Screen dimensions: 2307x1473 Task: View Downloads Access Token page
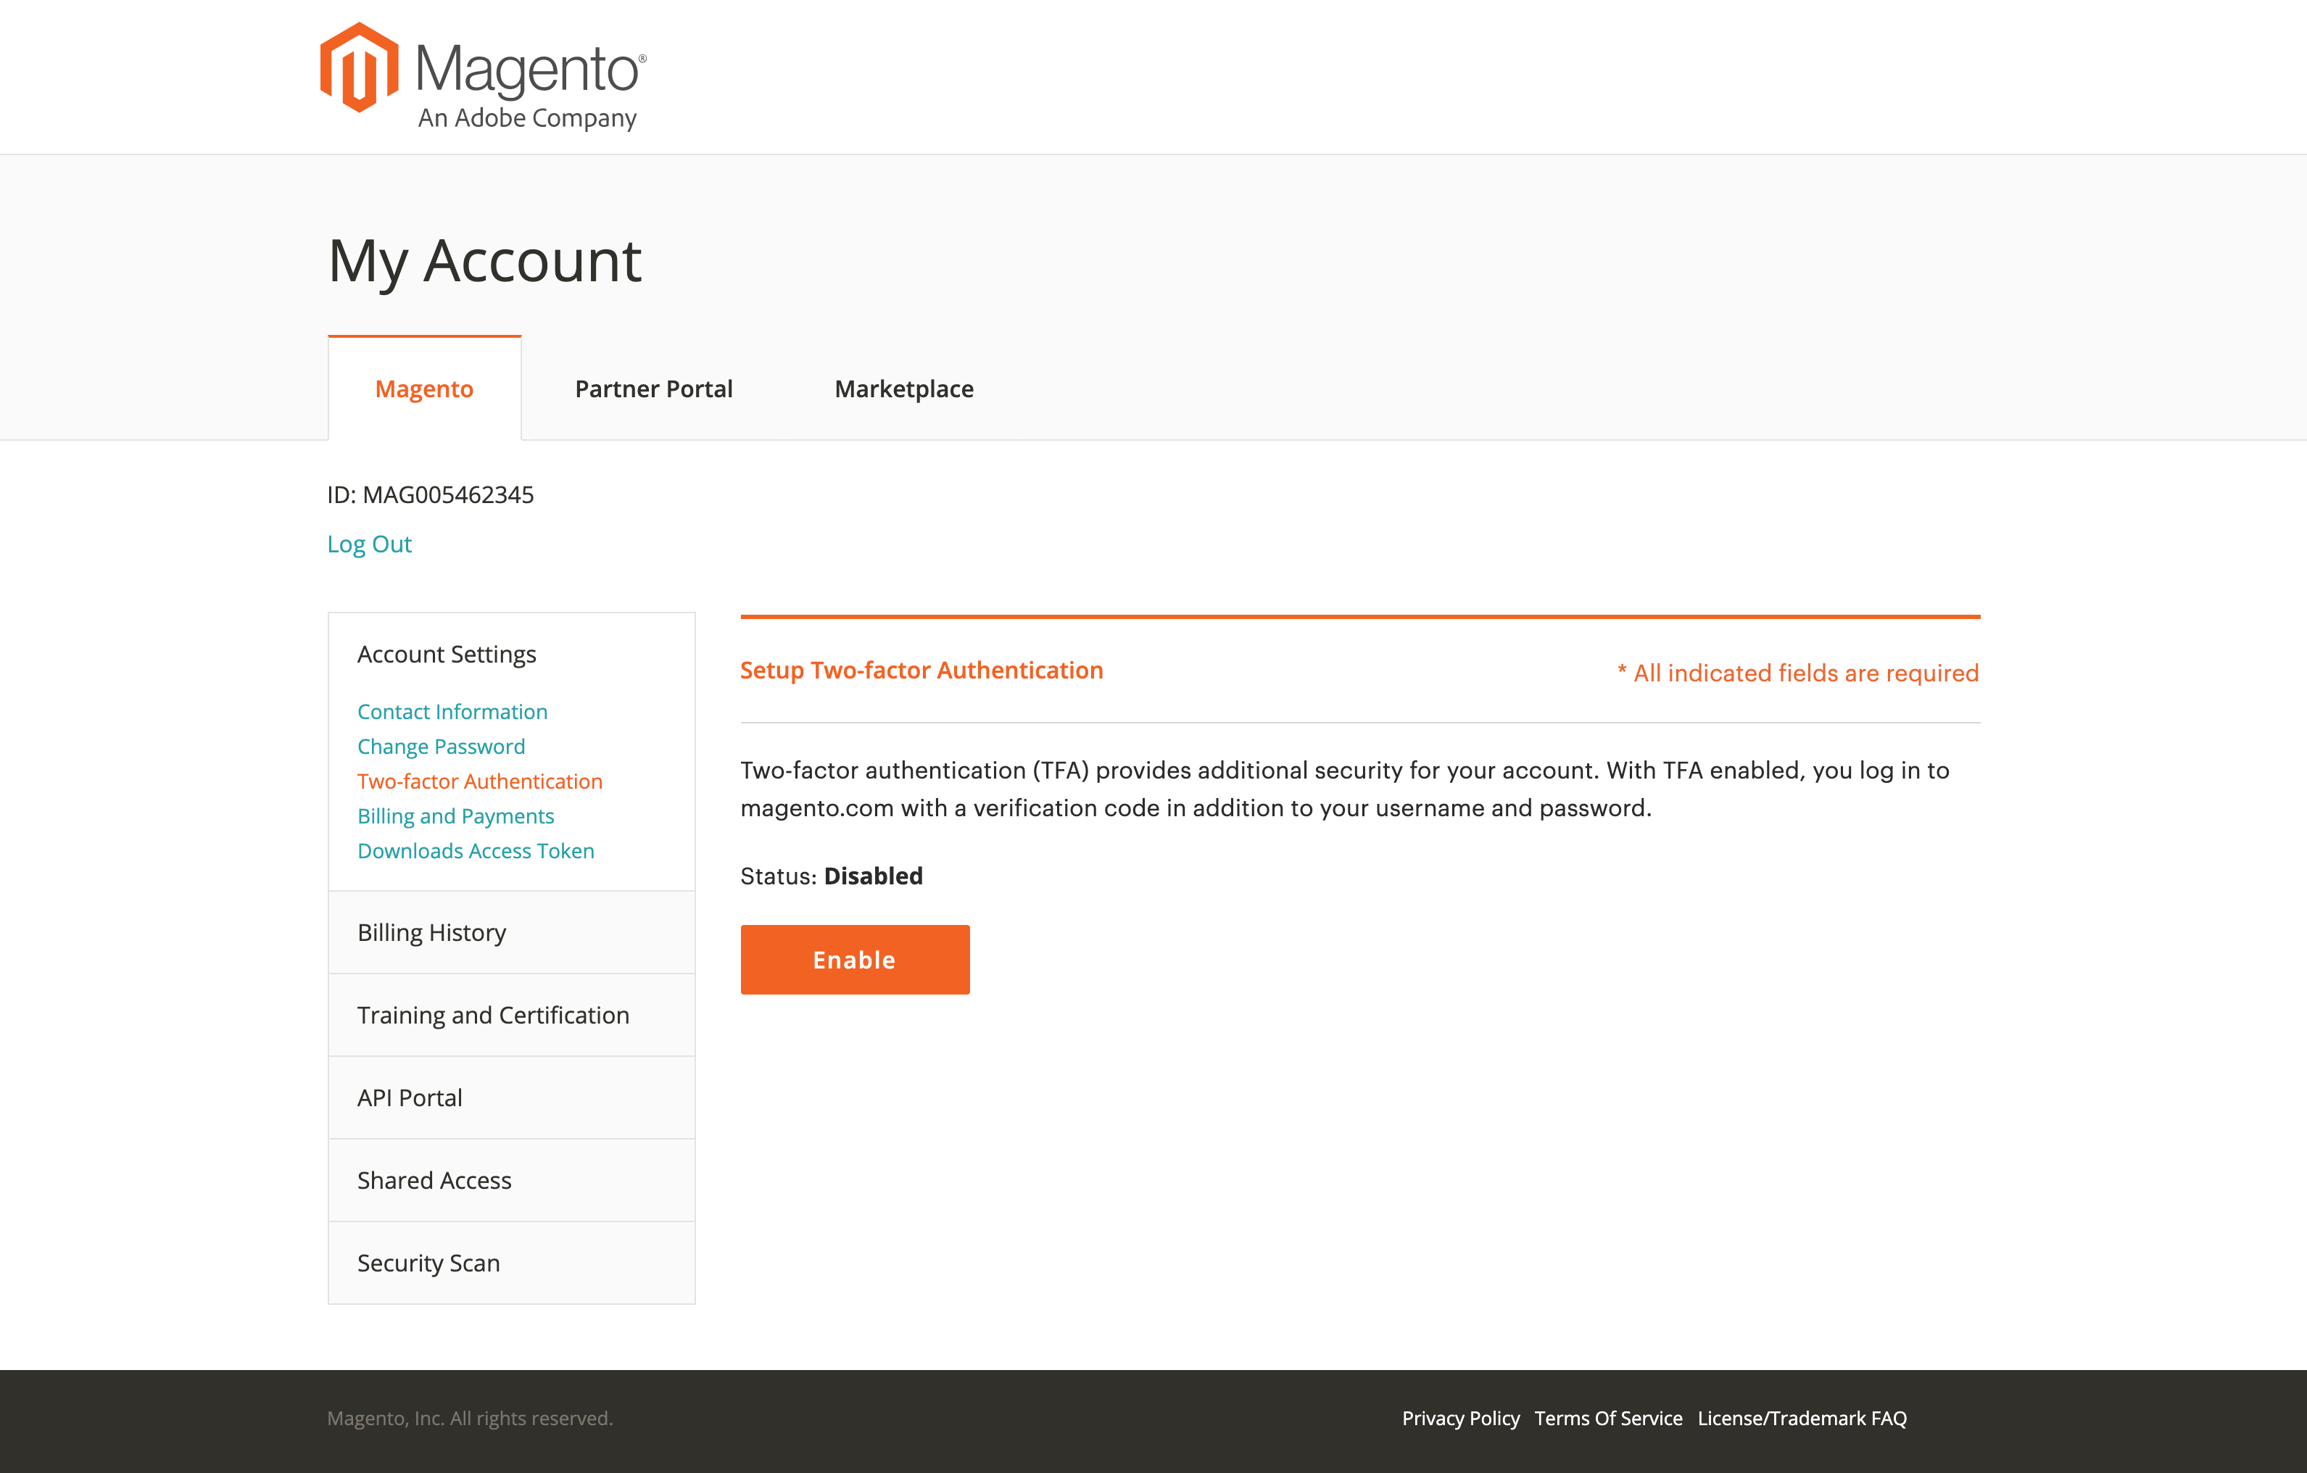(x=475, y=850)
